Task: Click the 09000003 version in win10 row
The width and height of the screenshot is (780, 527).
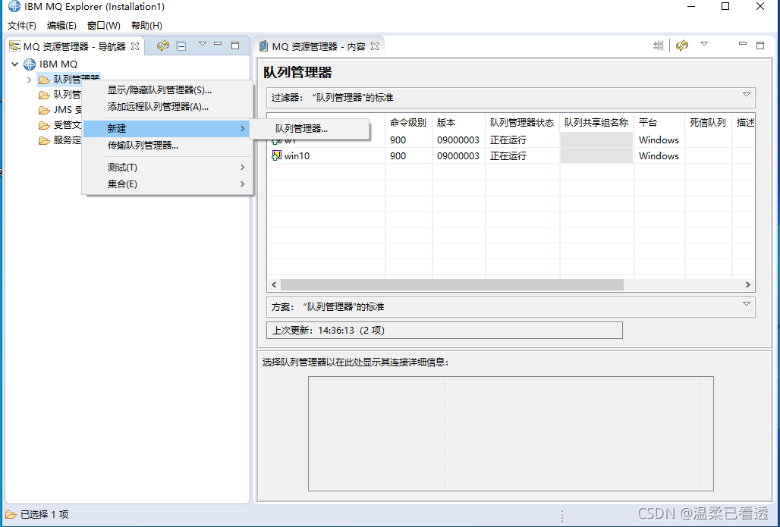Action: pyautogui.click(x=458, y=155)
